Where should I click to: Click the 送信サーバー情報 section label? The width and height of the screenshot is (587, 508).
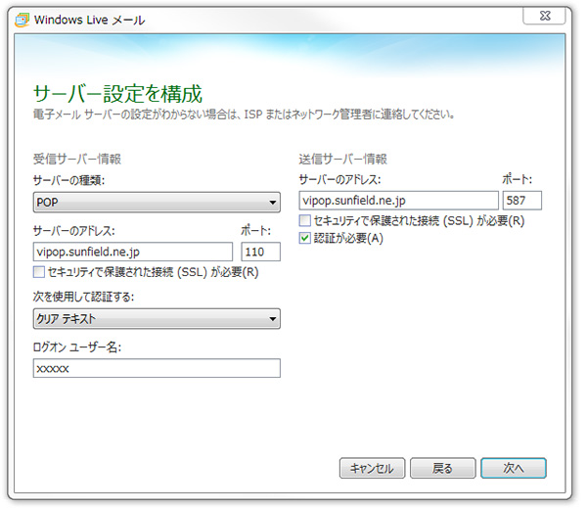click(x=343, y=159)
